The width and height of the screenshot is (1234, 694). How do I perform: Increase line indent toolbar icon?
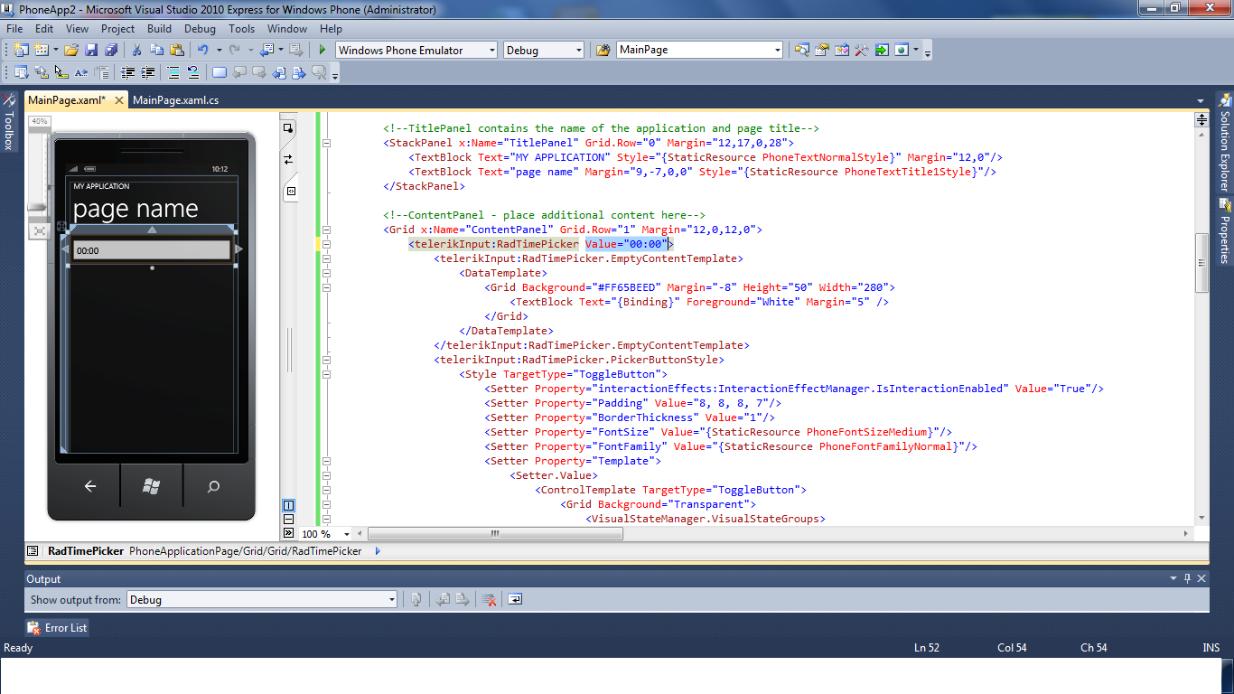coord(148,73)
